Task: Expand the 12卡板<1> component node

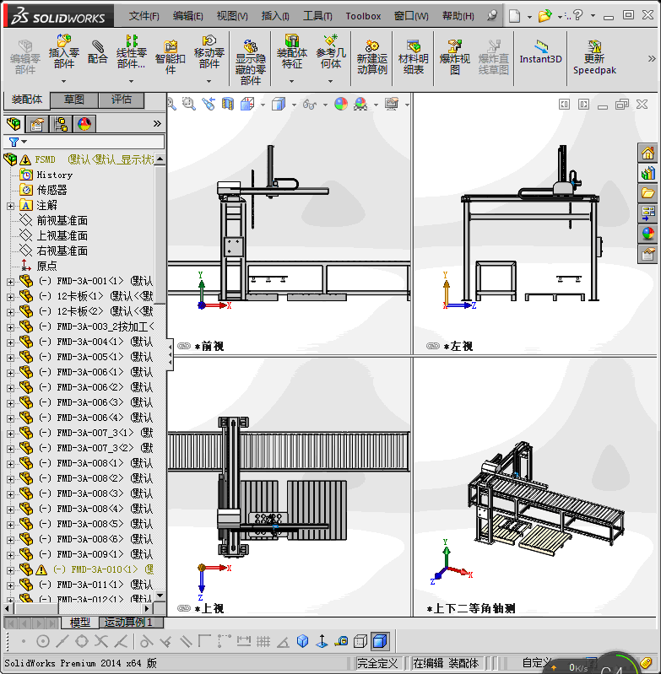Action: coord(10,297)
